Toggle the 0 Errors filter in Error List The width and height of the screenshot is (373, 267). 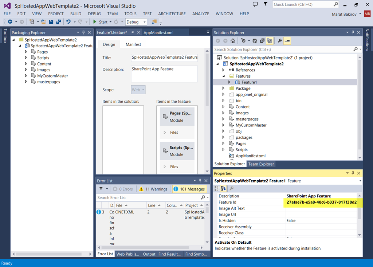point(123,189)
